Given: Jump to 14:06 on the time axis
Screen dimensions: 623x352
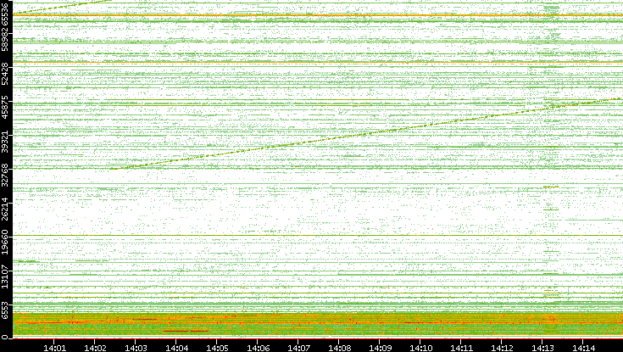Looking at the screenshot, I should point(258,347).
